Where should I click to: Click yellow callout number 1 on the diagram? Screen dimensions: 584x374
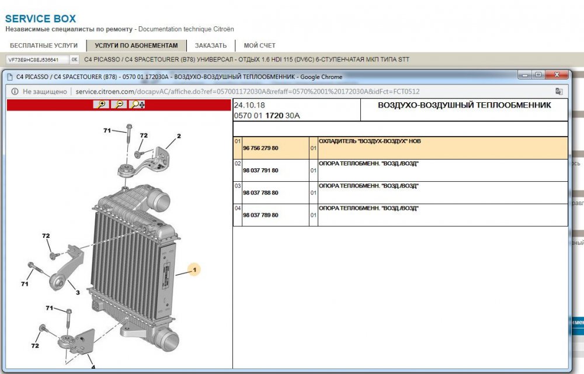point(194,269)
